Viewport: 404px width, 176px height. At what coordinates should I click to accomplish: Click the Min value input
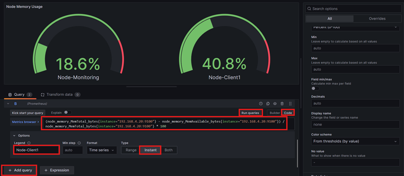point(356,48)
